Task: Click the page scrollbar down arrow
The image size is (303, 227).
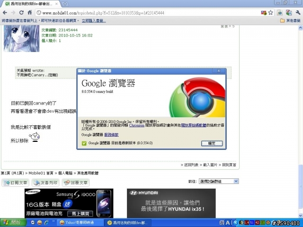Action: pyautogui.click(x=301, y=216)
